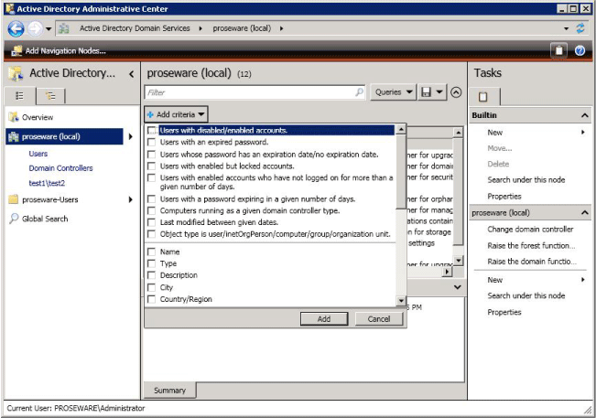This screenshot has height=418, width=596.
Task: Open the clipboard tasks icon in the header
Action: [x=558, y=50]
